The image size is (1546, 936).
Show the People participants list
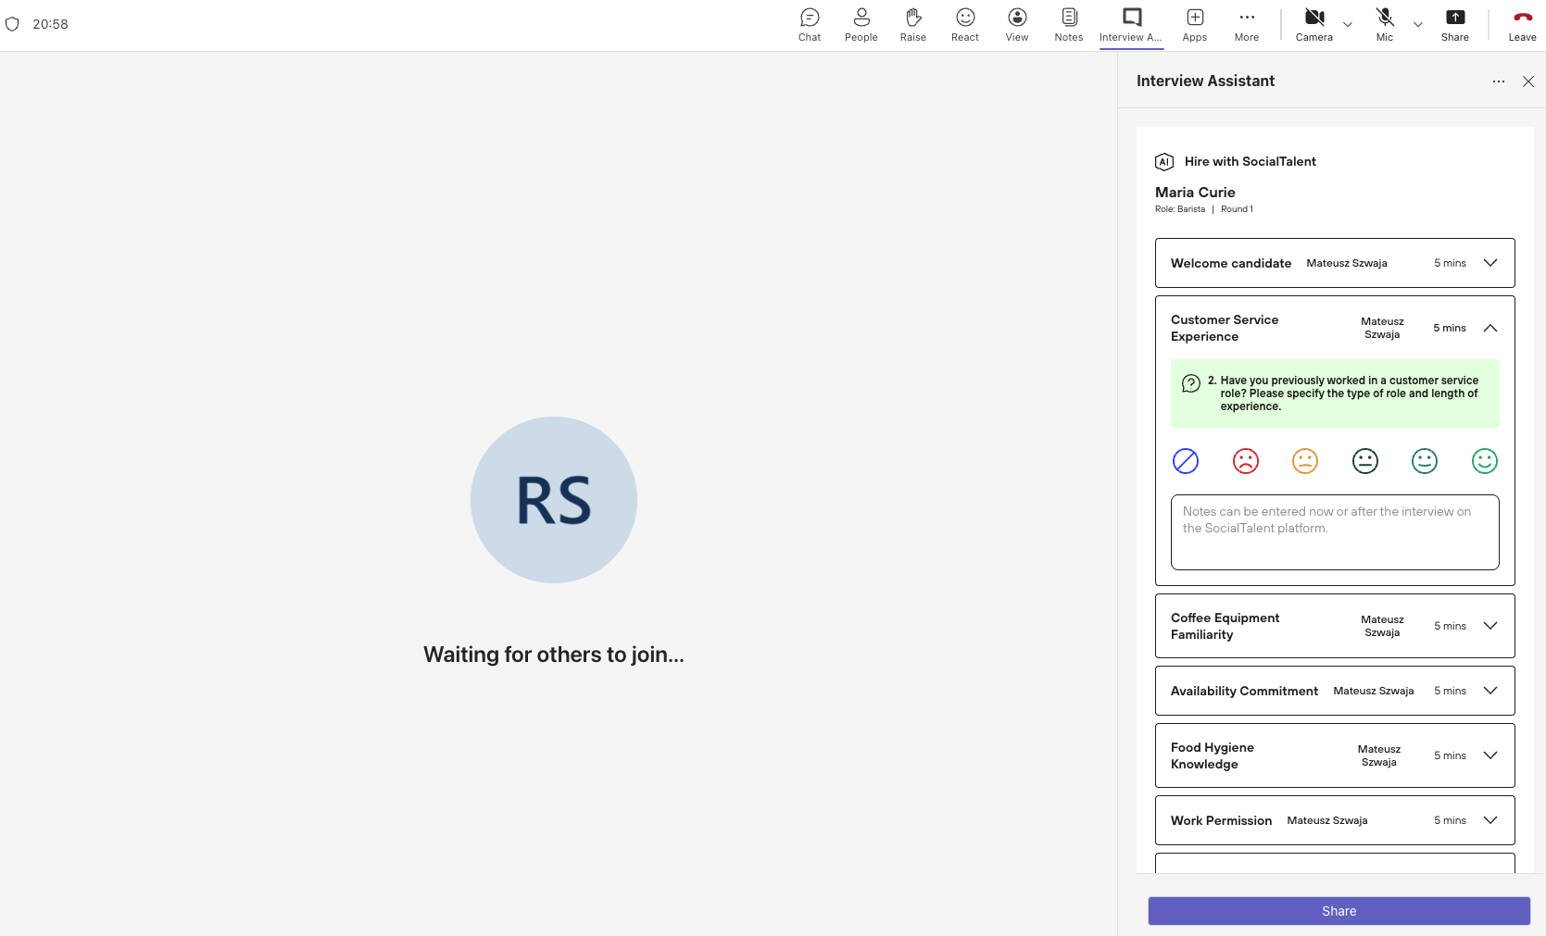coord(861,25)
